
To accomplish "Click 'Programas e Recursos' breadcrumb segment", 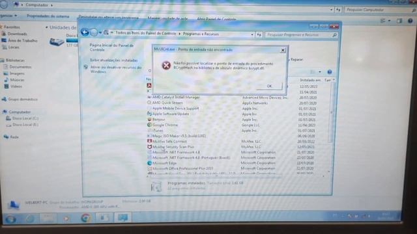I will (201, 34).
